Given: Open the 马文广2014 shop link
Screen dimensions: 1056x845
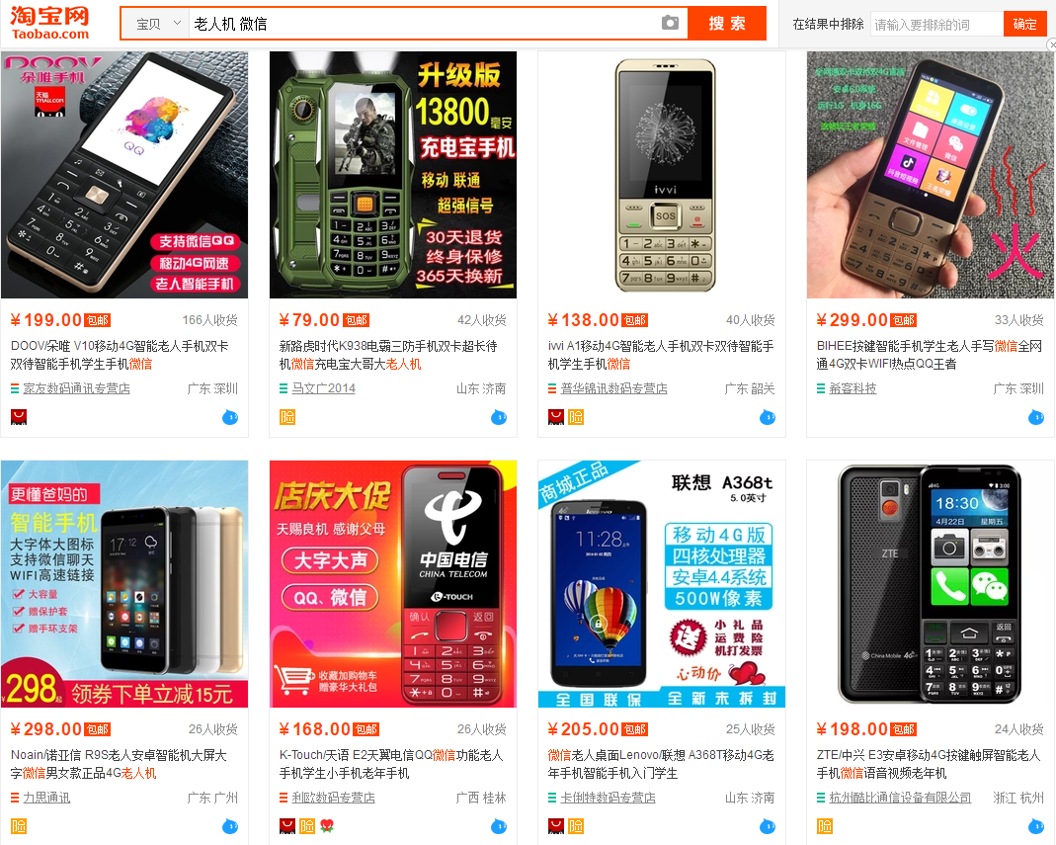Looking at the screenshot, I should click(x=323, y=388).
